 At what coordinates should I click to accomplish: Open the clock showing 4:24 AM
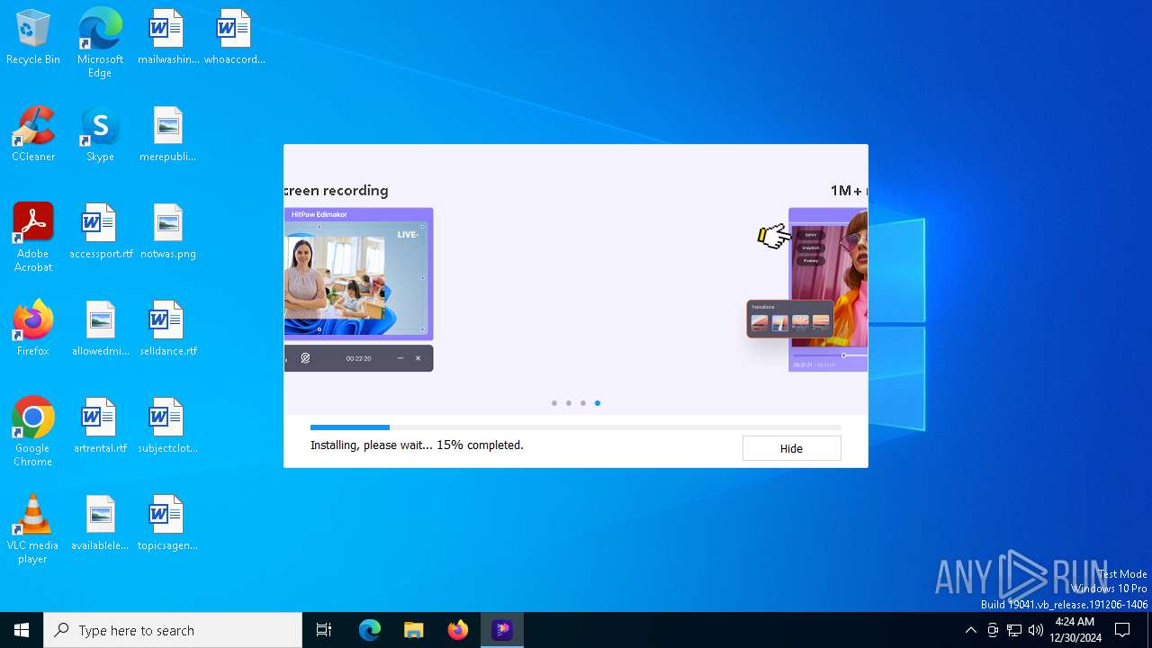(1075, 630)
